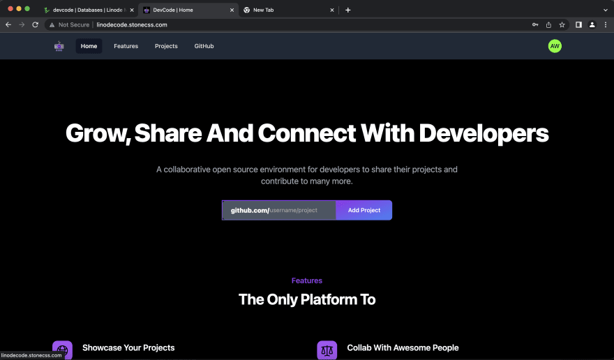Expand the tab search chevron

(x=606, y=10)
